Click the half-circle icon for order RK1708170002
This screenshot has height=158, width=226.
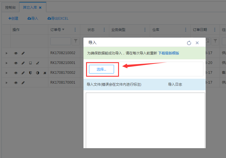[38, 73]
